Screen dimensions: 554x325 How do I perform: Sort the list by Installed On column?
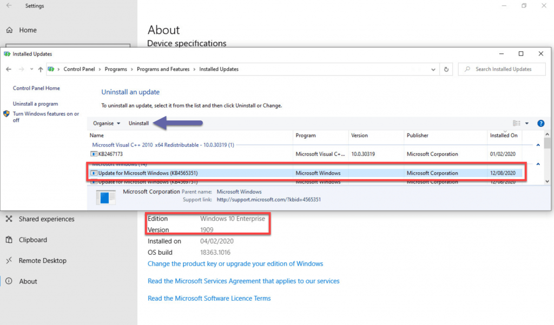(503, 136)
